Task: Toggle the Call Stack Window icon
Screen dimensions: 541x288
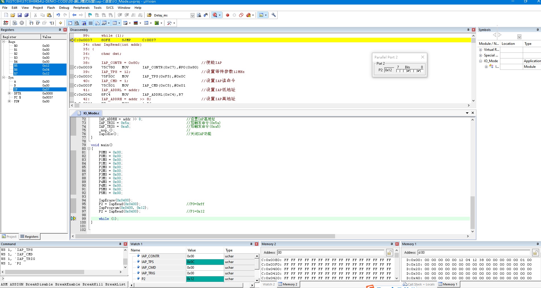Action: (x=97, y=23)
